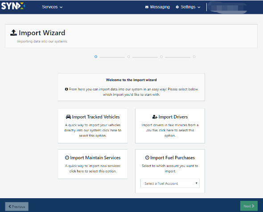Click the SYNX logo

click(x=13, y=6)
